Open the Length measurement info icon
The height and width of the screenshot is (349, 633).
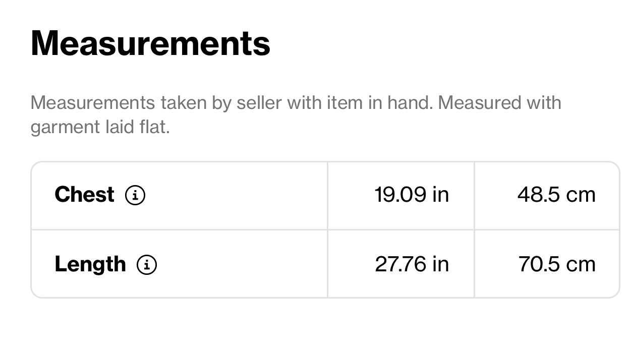pyautogui.click(x=147, y=264)
